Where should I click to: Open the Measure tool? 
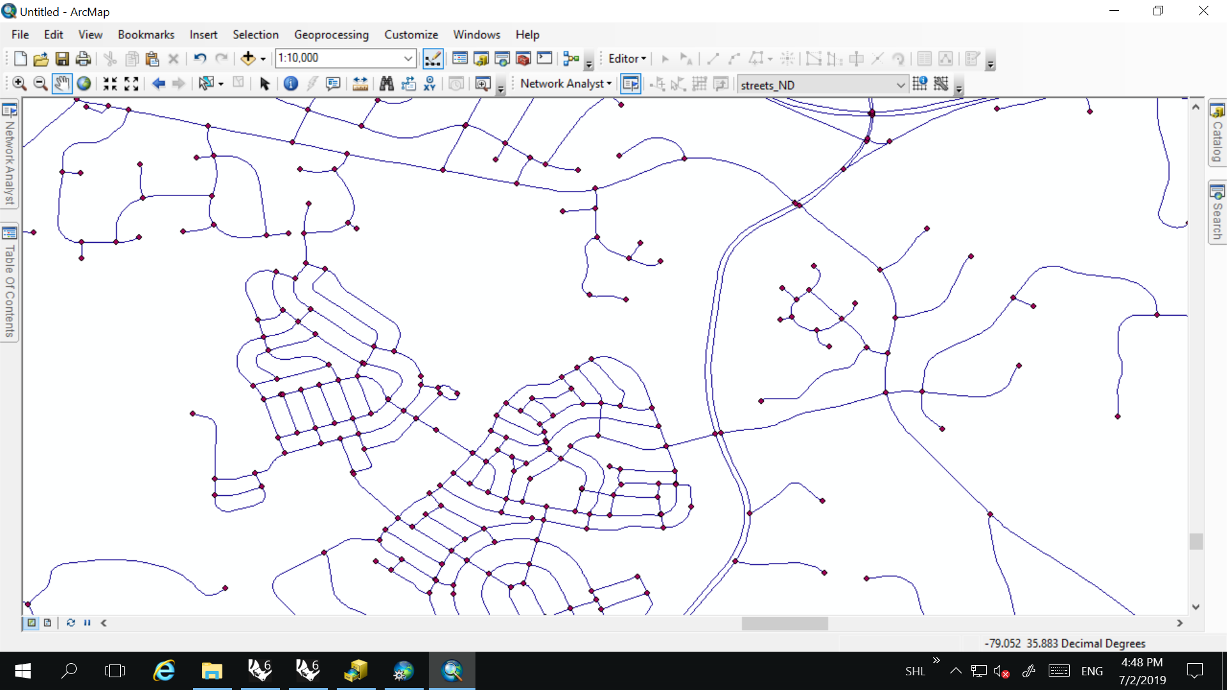click(x=360, y=84)
